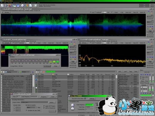Click the yellow folder icon in file browser
The height and width of the screenshot is (116, 155).
tap(1, 72)
